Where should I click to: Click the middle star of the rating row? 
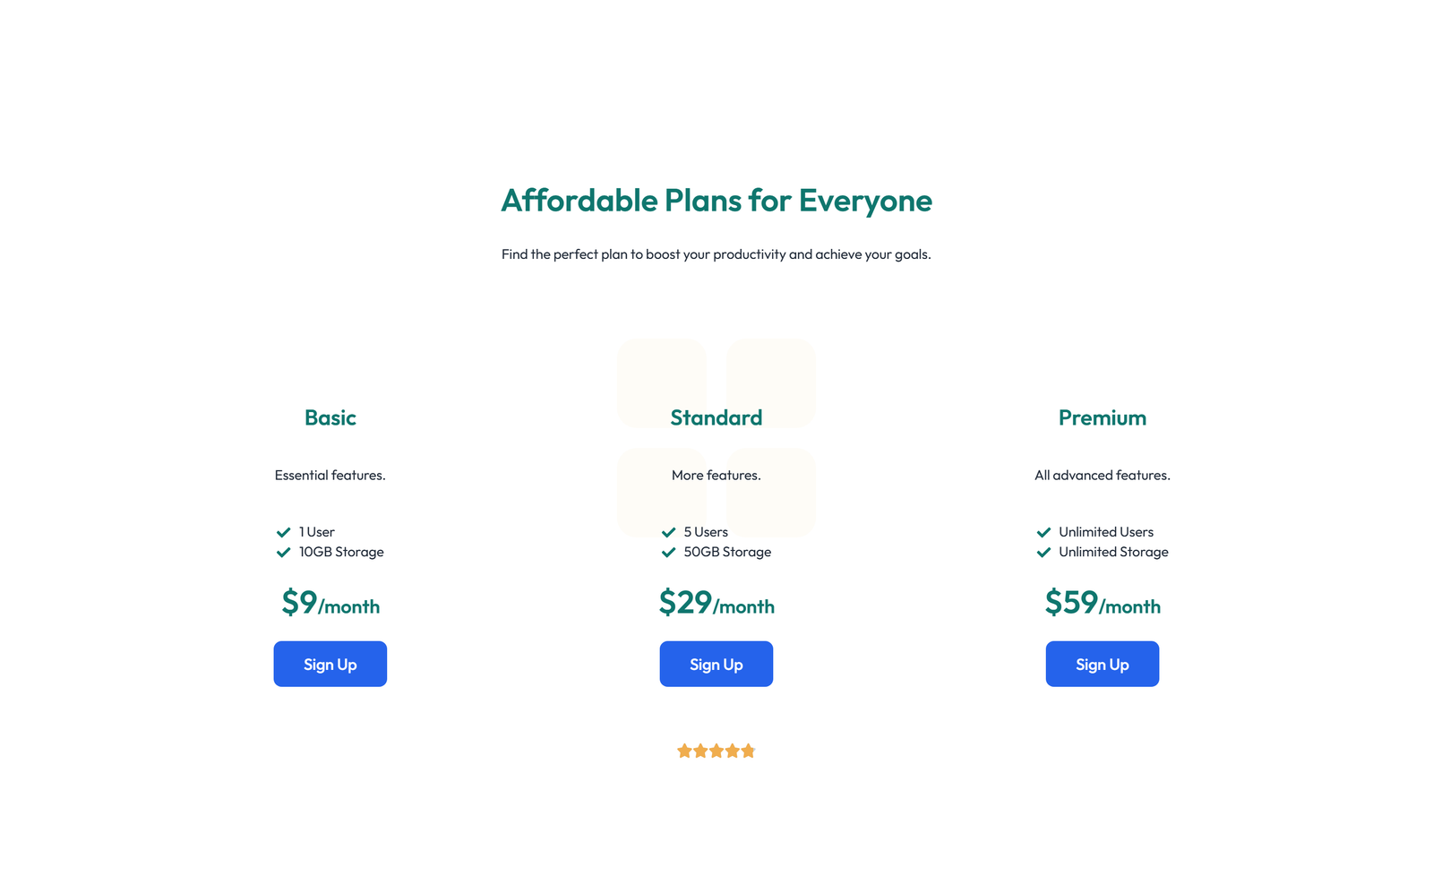(716, 751)
